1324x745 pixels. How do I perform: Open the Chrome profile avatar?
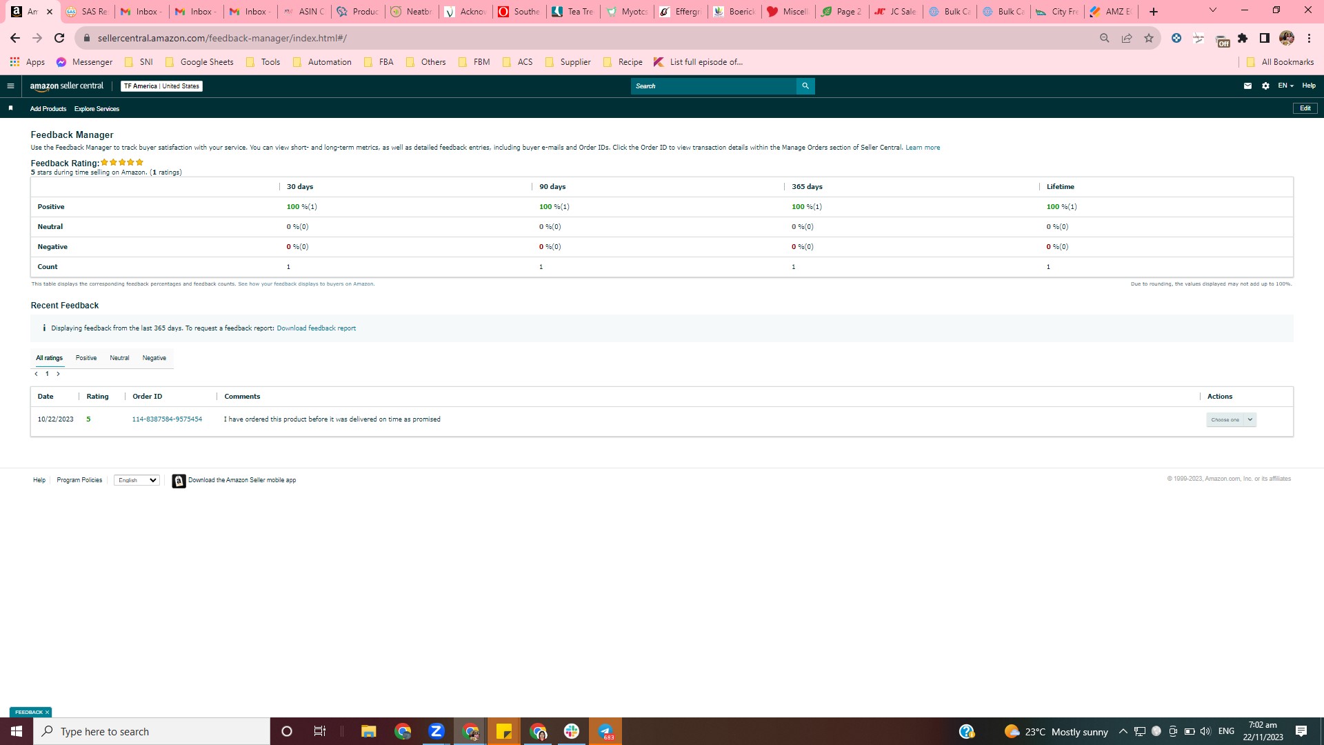(1287, 38)
